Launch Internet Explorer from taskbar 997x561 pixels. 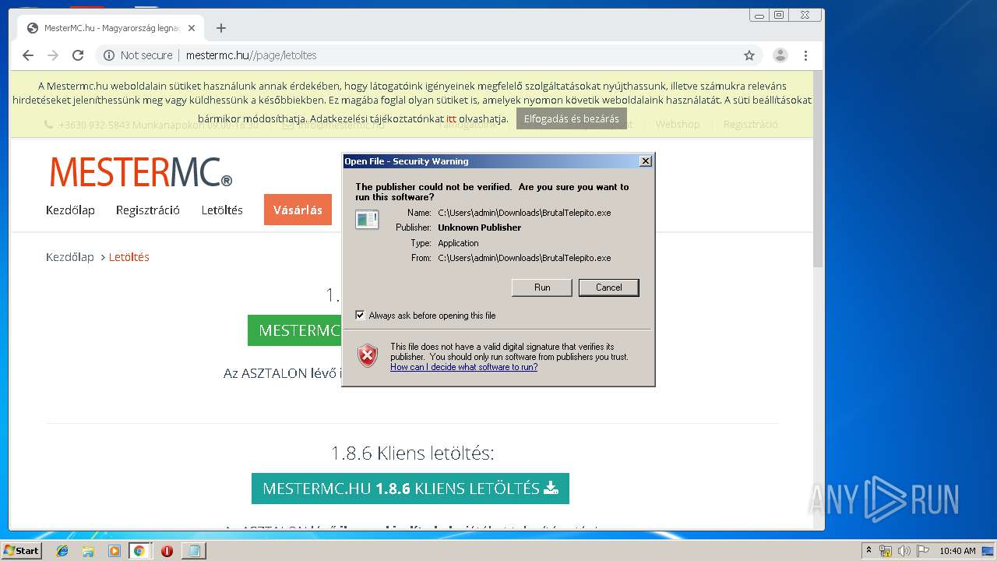[62, 551]
